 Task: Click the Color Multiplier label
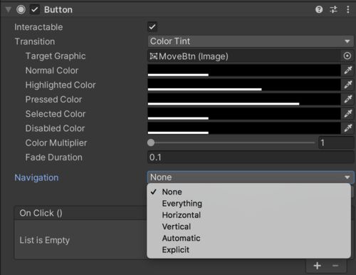coord(56,143)
